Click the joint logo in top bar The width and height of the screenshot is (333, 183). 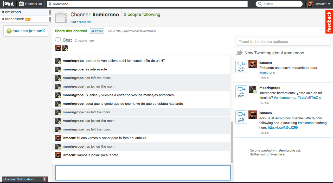[8, 4]
